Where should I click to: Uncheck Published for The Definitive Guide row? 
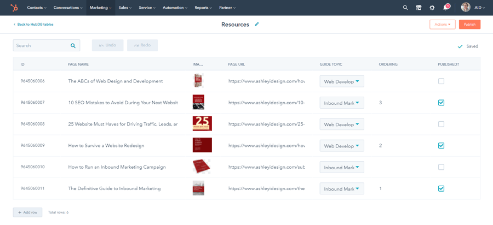click(x=441, y=188)
